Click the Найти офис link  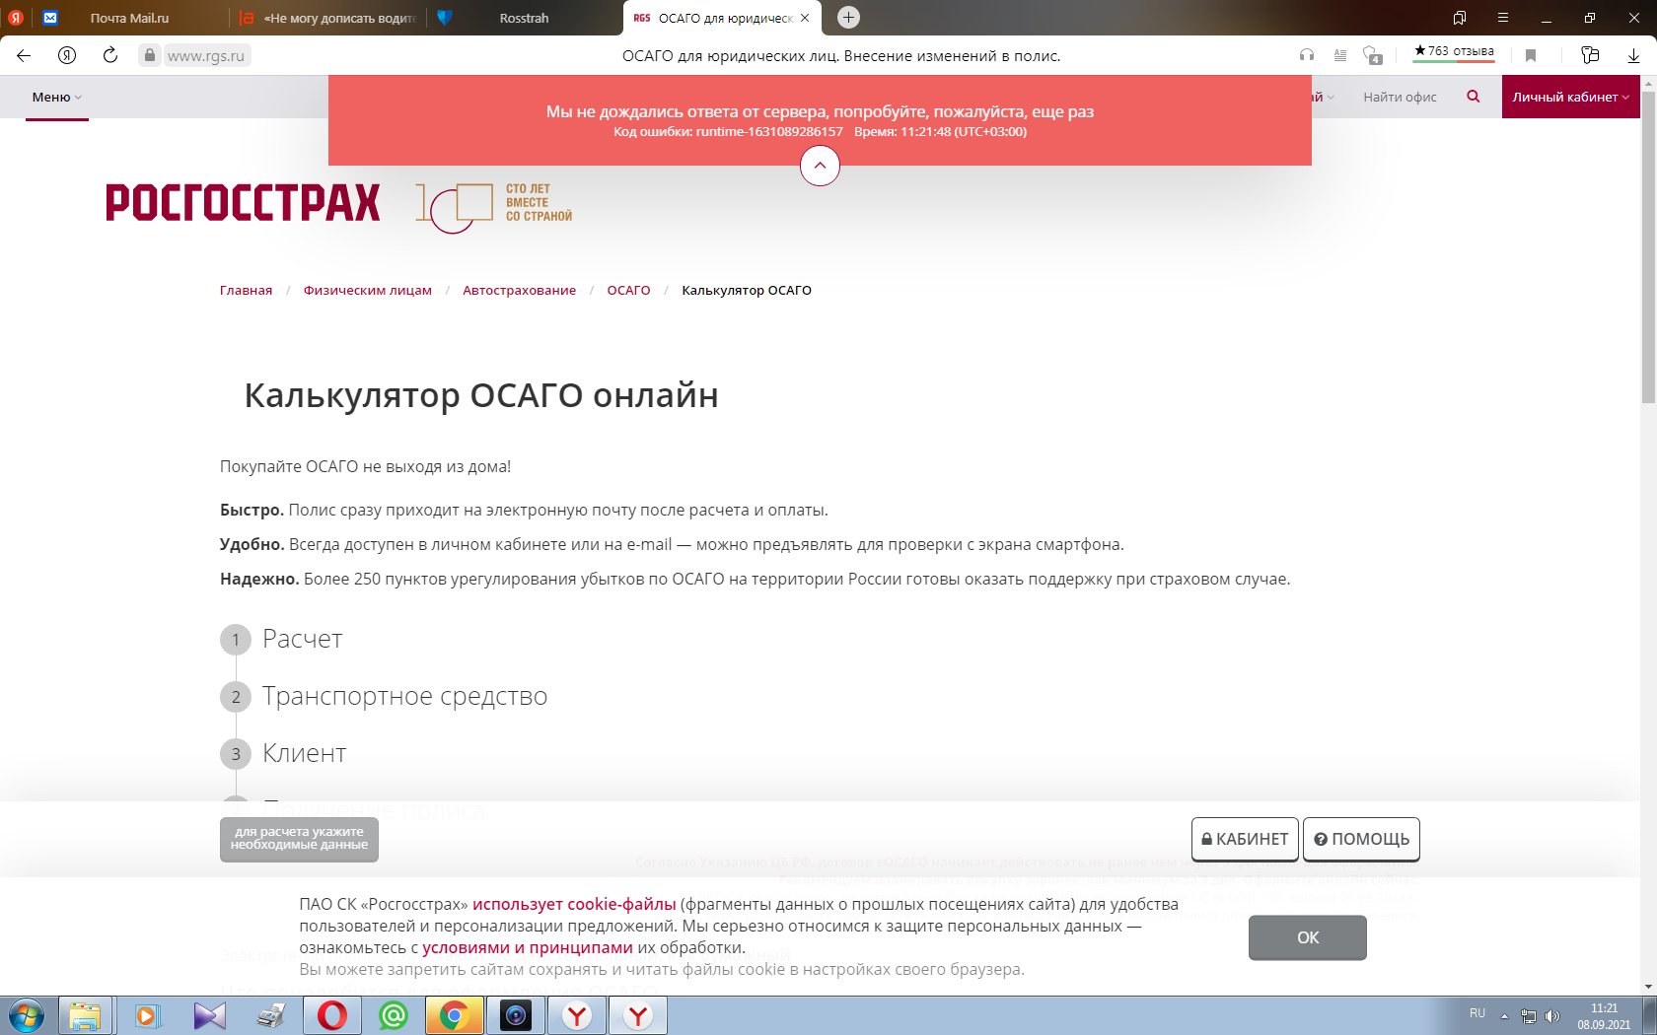1400,97
